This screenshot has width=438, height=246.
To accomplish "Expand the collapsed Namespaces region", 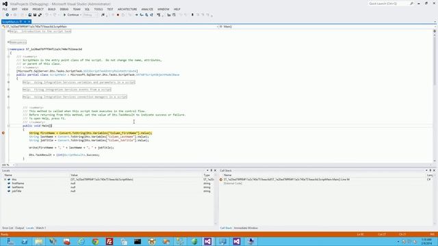I will [9, 42].
